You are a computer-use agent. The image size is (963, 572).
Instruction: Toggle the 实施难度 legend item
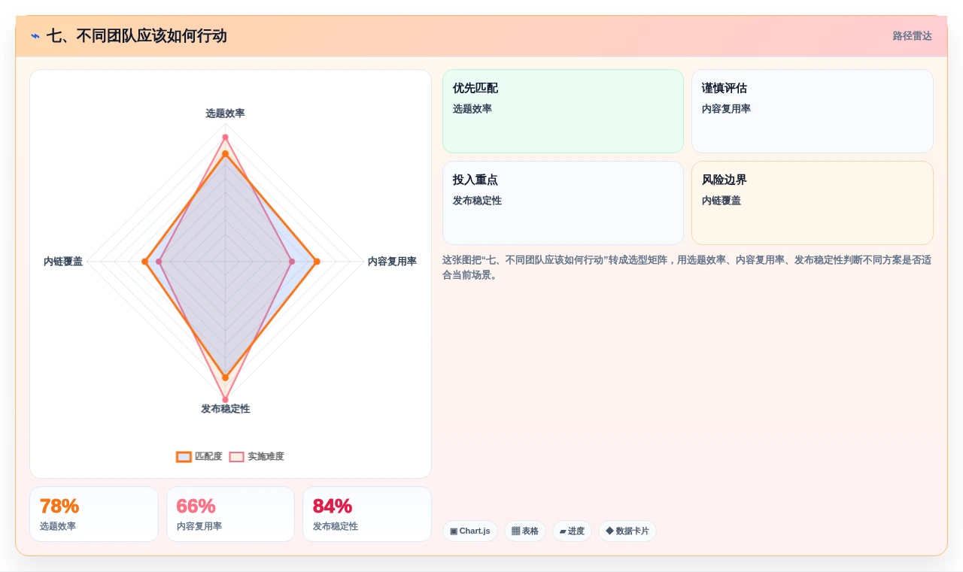[257, 456]
